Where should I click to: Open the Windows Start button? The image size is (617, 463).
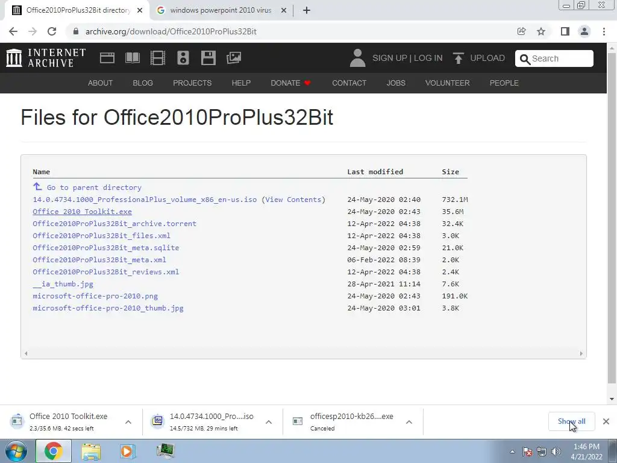tap(16, 451)
